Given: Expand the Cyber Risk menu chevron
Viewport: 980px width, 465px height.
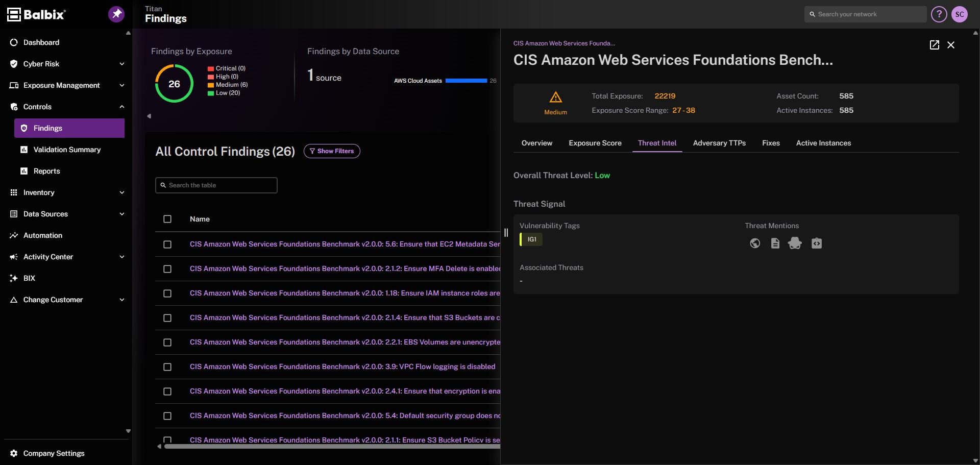Looking at the screenshot, I should coord(122,64).
